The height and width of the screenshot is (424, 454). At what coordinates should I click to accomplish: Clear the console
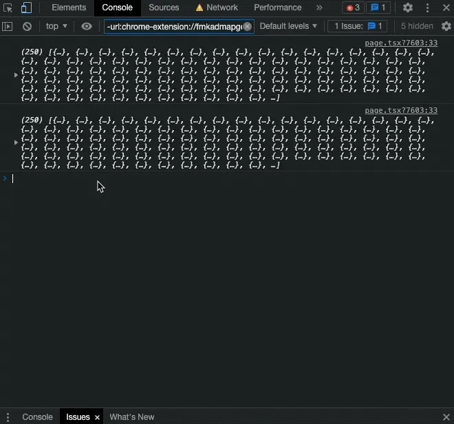[28, 27]
